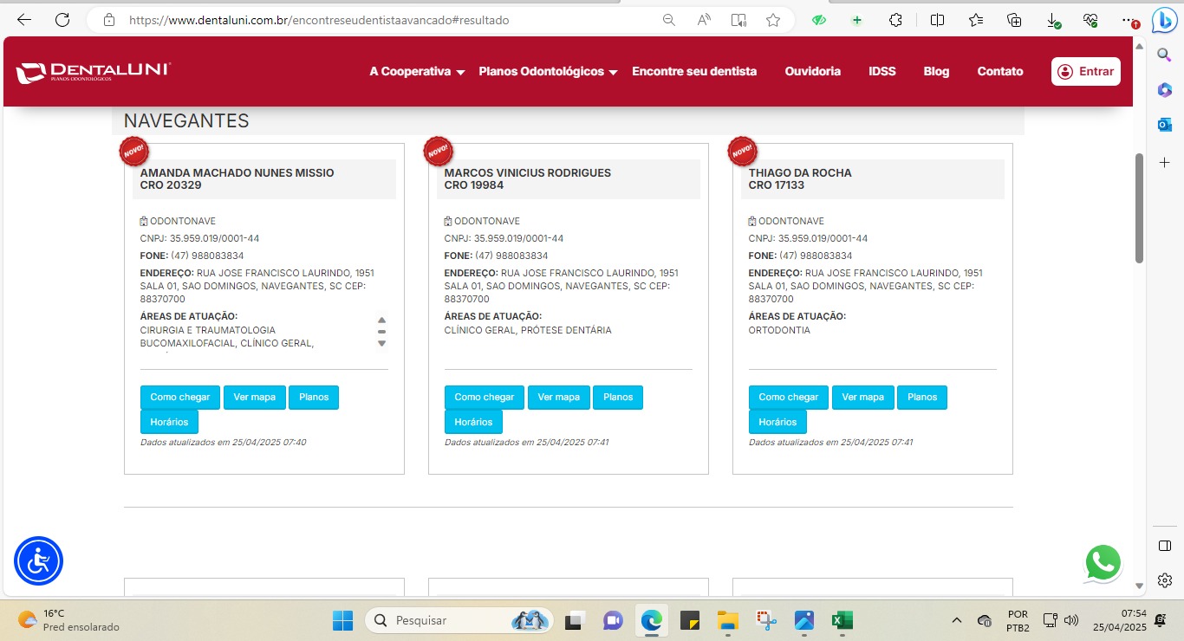Click the Entrar login button
1184x641 pixels.
pyautogui.click(x=1086, y=72)
